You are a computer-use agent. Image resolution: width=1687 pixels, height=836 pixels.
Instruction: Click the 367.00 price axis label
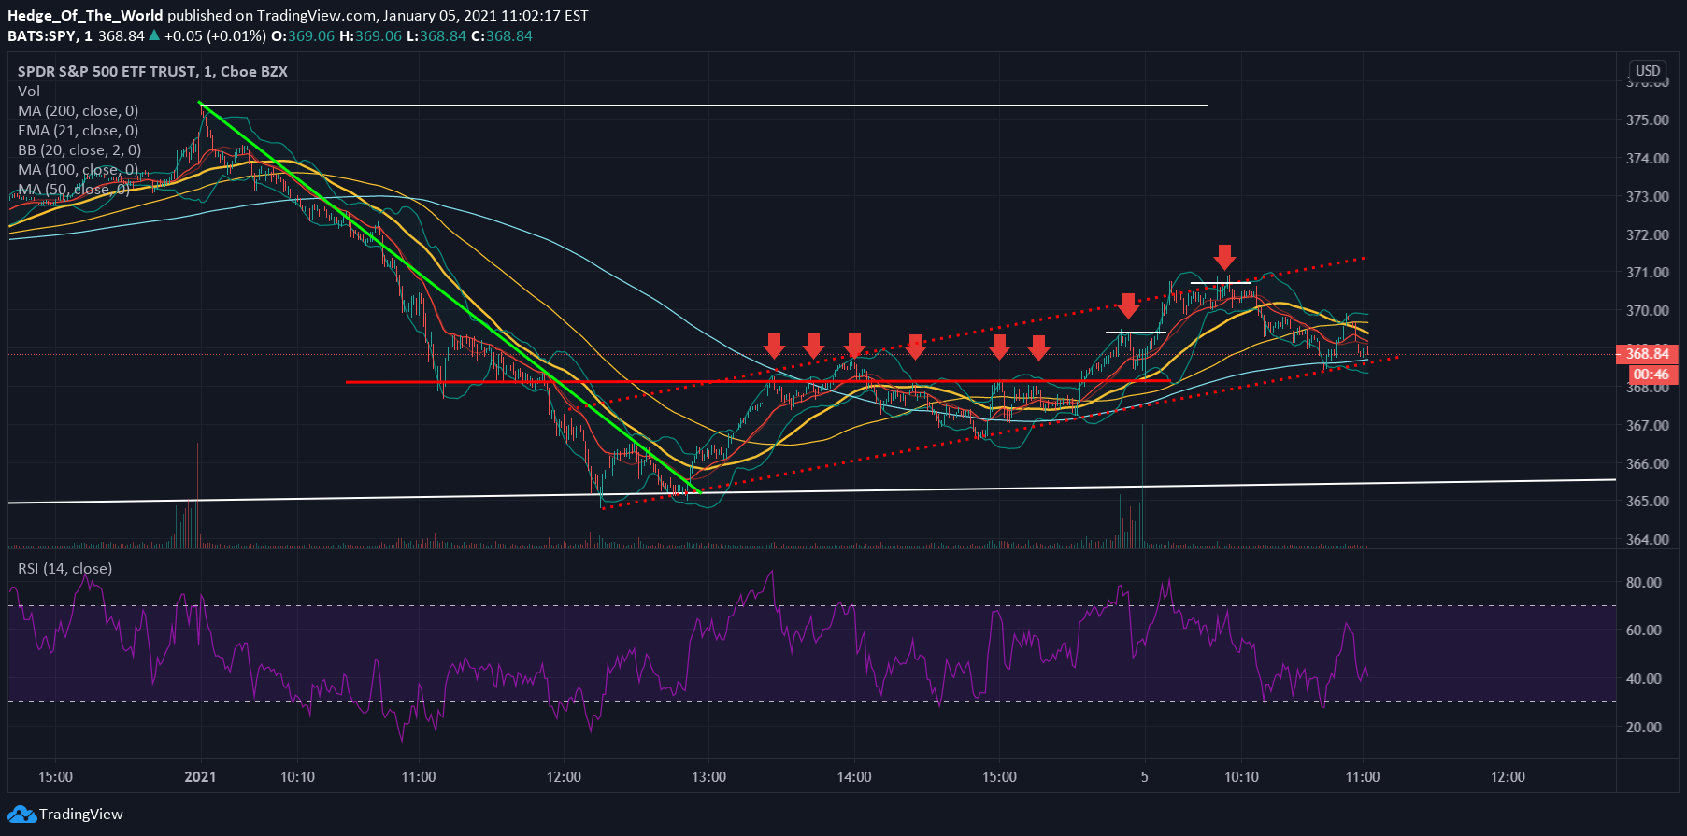[x=1647, y=425]
